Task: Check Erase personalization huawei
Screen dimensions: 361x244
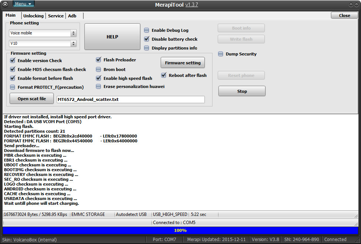Action: (x=98, y=87)
